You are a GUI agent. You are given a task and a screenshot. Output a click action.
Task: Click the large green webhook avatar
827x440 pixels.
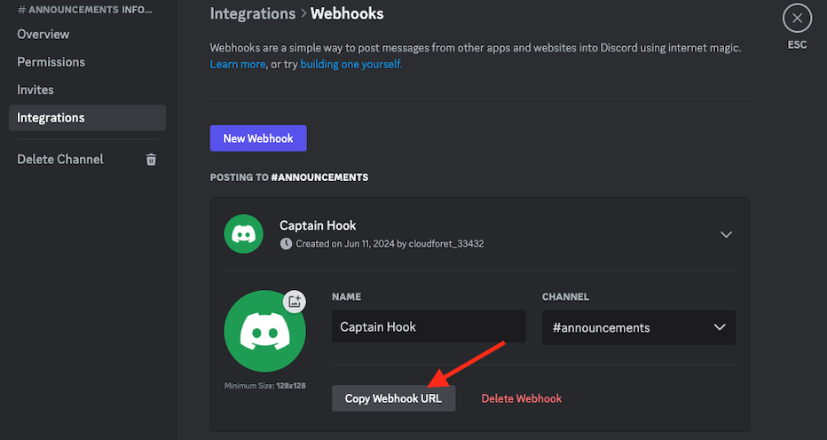tap(264, 332)
